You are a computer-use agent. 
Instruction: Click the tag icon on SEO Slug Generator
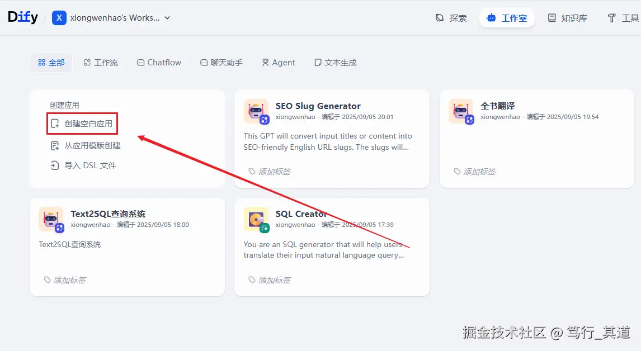click(252, 171)
